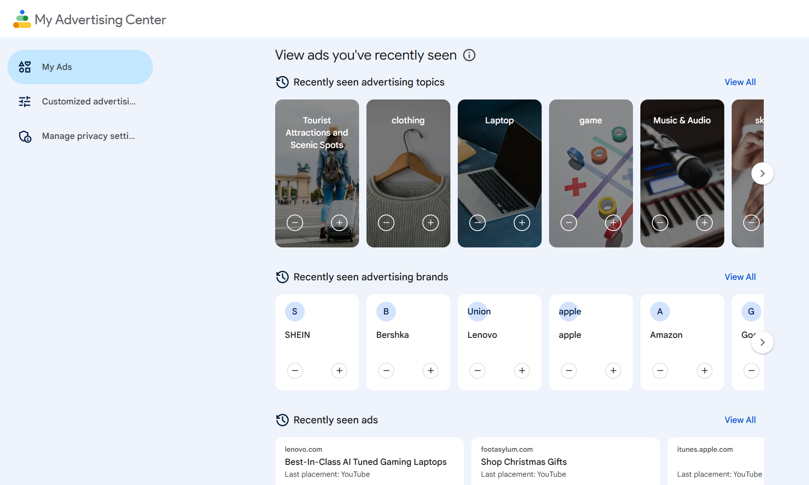
Task: Click the avatar icon on the SHEIN card
Action: pos(294,312)
